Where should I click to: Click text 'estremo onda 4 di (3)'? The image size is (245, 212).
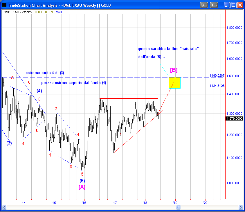tap(45, 73)
